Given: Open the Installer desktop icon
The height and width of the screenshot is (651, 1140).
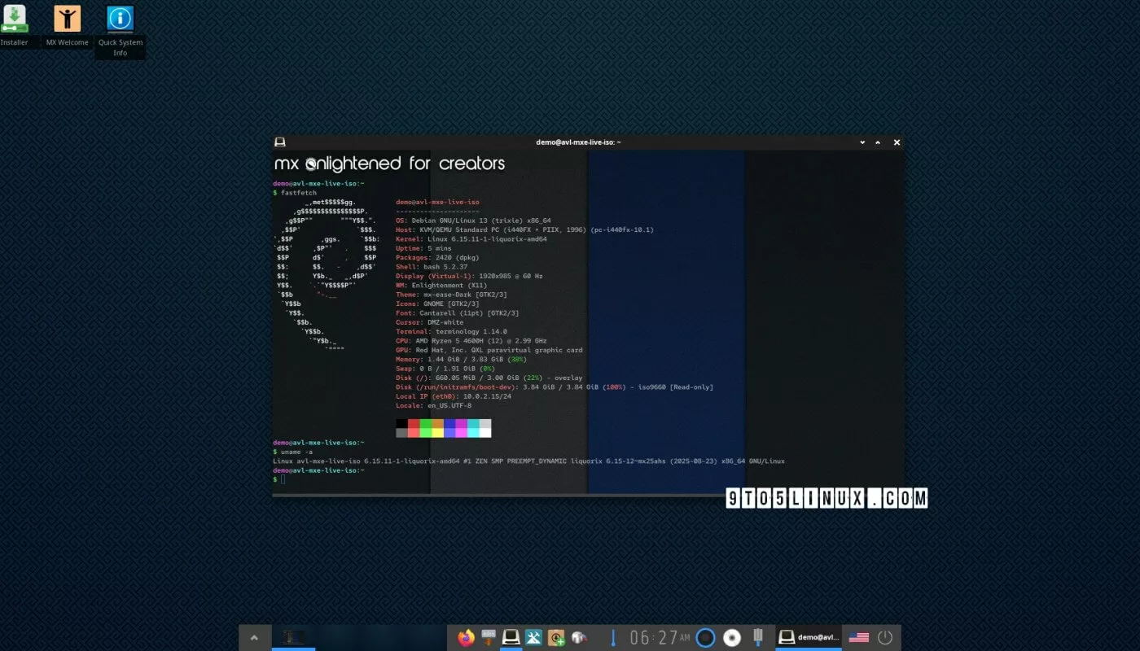Looking at the screenshot, I should tap(14, 20).
